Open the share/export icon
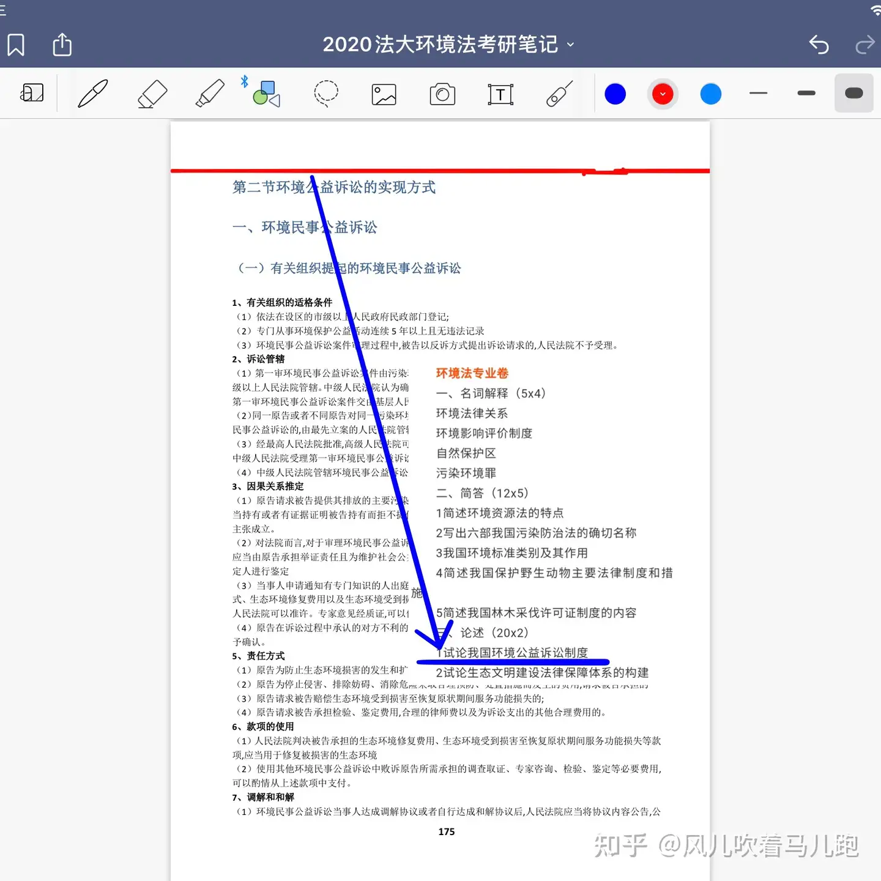This screenshot has height=881, width=881. pyautogui.click(x=62, y=44)
